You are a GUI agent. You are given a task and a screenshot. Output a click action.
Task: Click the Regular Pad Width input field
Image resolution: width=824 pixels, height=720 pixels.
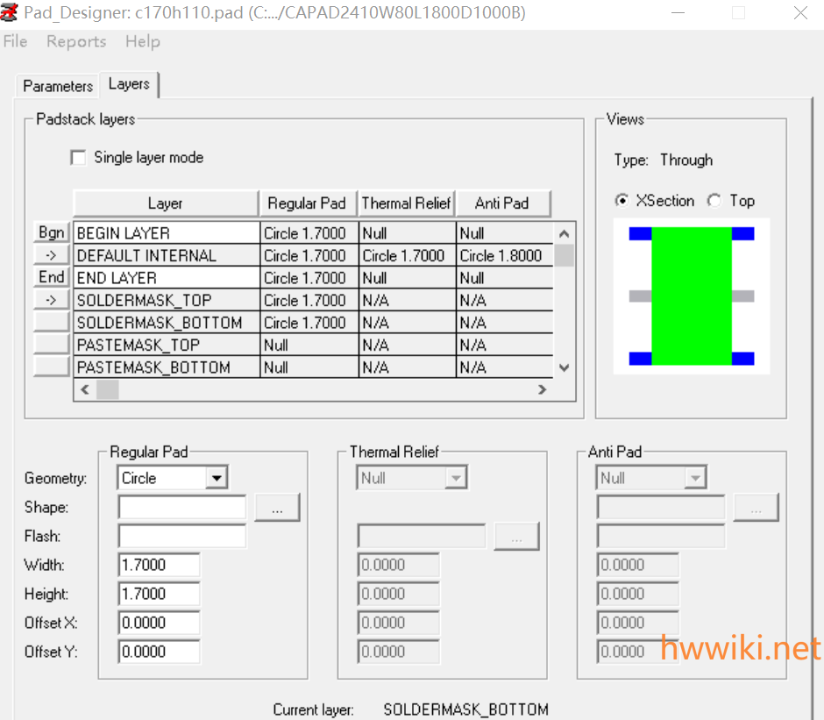pos(159,565)
